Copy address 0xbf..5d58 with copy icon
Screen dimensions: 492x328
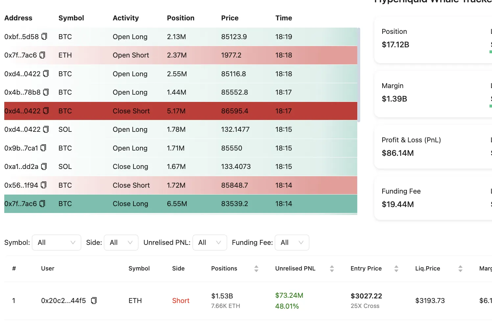44,36
